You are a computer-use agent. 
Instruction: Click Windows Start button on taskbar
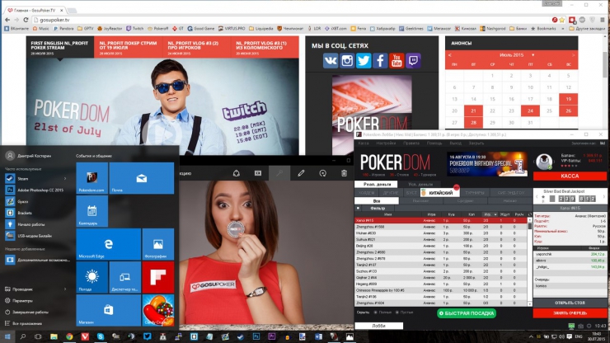[7, 336]
